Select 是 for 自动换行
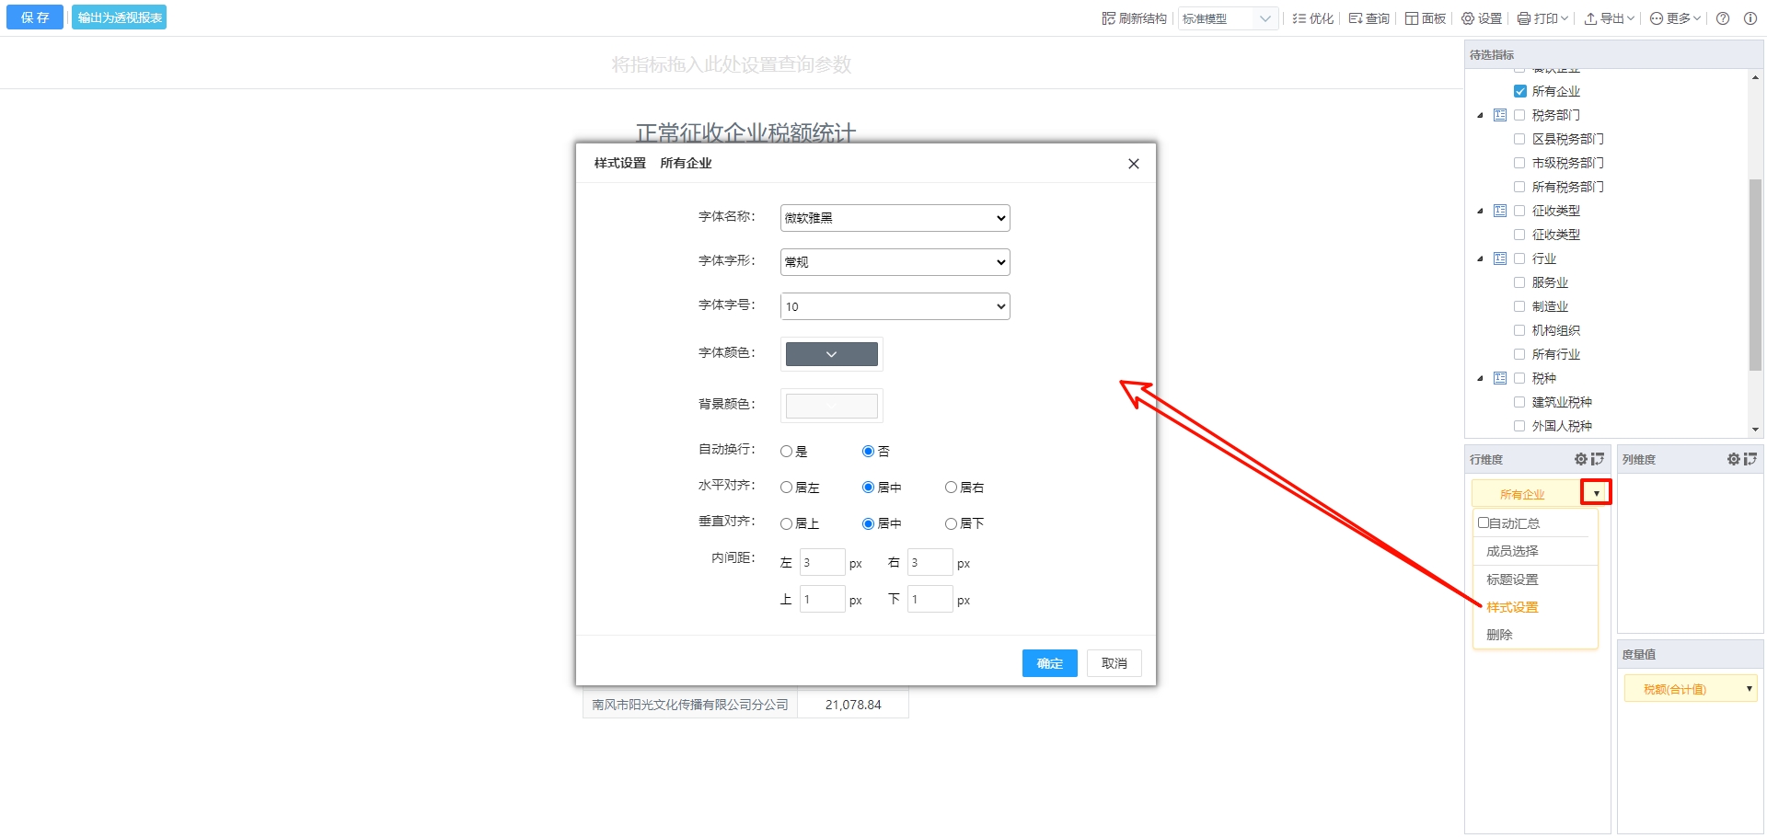The image size is (1767, 838). [786, 452]
